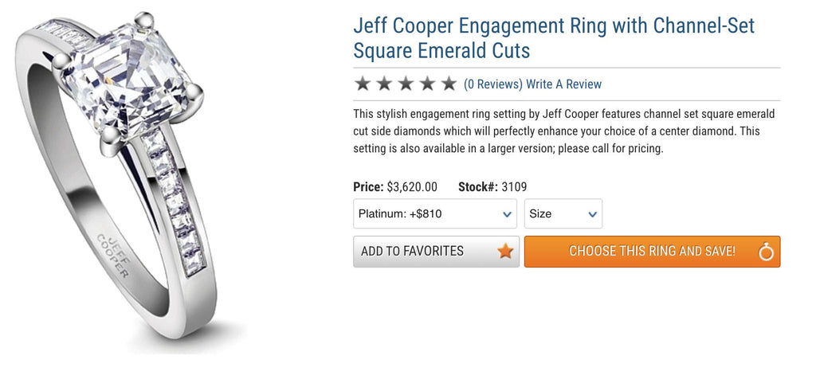The image size is (816, 379).
Task: Click the ring icon on the orange button
Action: pos(766,252)
